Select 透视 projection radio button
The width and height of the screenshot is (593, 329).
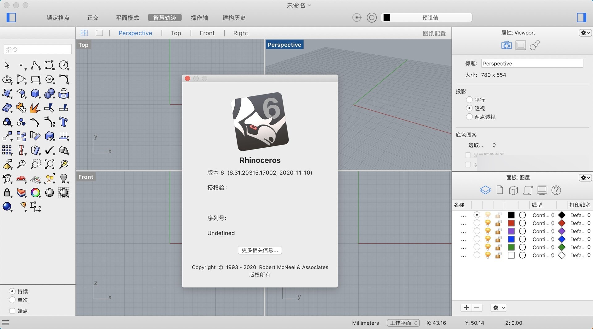469,108
